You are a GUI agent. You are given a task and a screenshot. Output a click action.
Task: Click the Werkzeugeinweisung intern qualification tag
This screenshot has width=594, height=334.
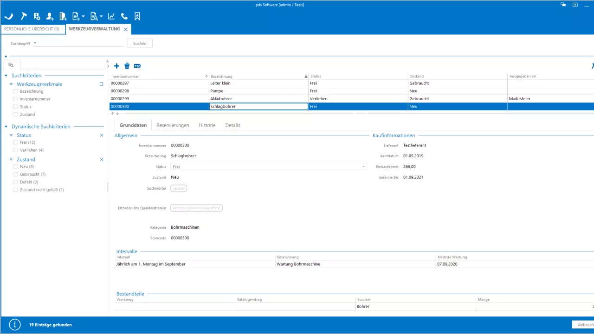click(x=196, y=208)
